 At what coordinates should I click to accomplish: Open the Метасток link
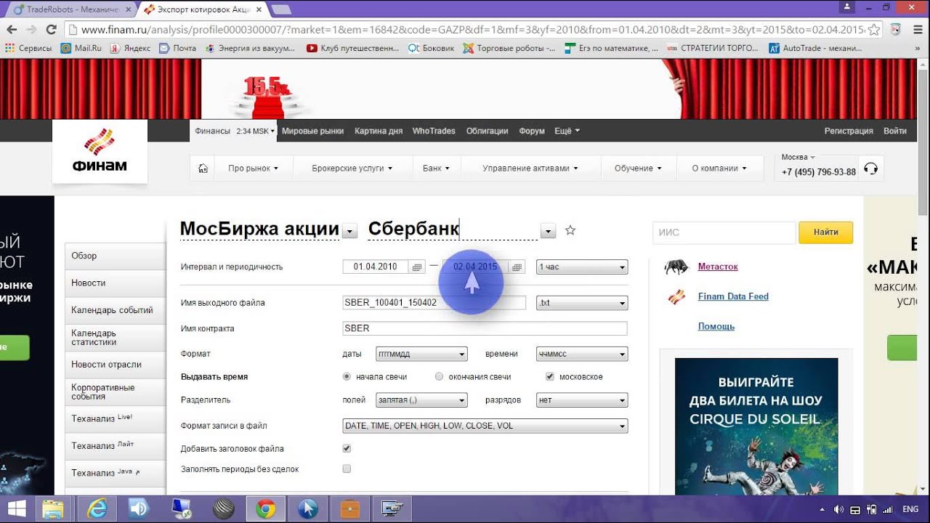(718, 267)
